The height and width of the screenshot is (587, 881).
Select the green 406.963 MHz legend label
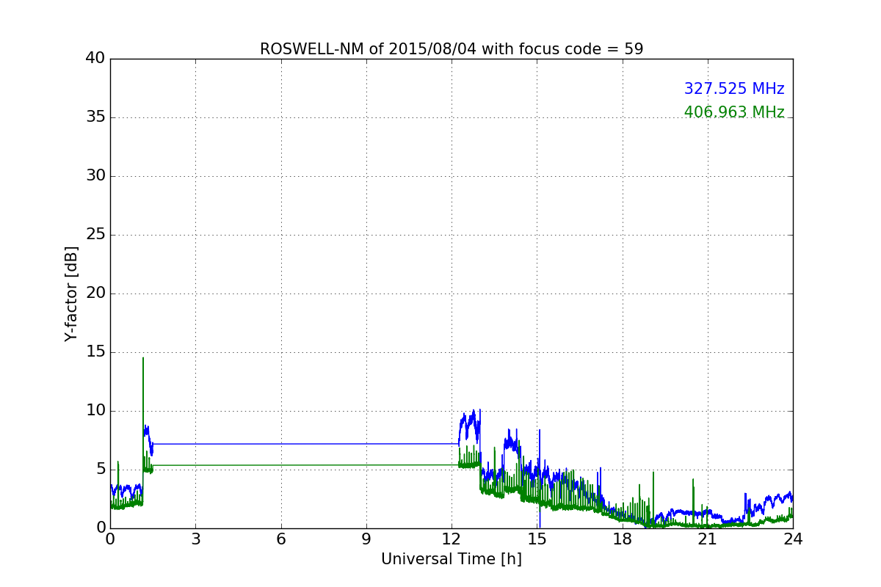click(734, 112)
